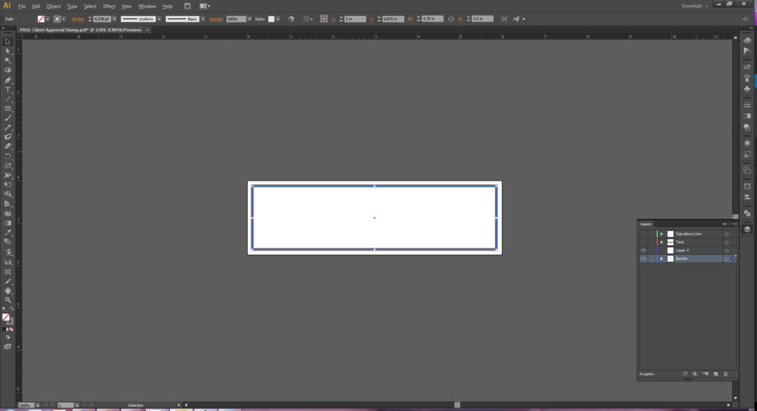Open the Effect menu

(x=109, y=6)
